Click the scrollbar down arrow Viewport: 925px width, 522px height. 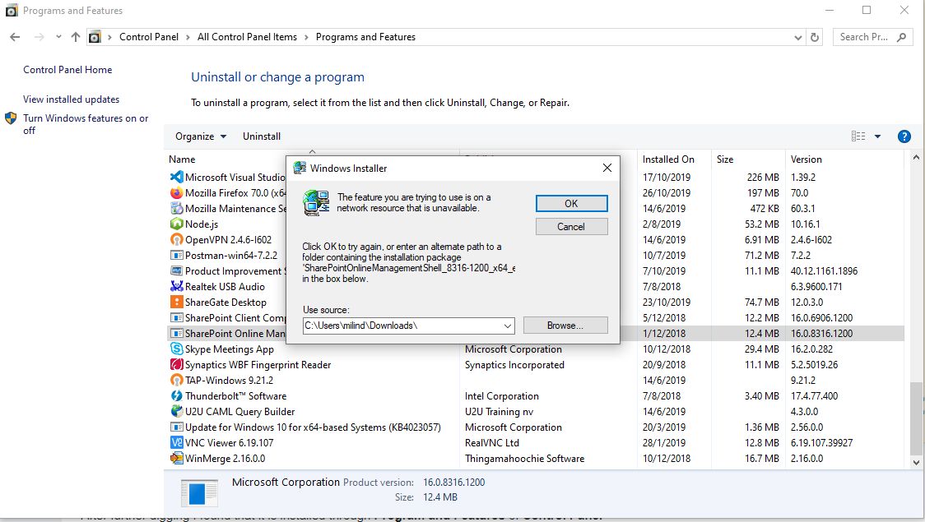tap(916, 463)
